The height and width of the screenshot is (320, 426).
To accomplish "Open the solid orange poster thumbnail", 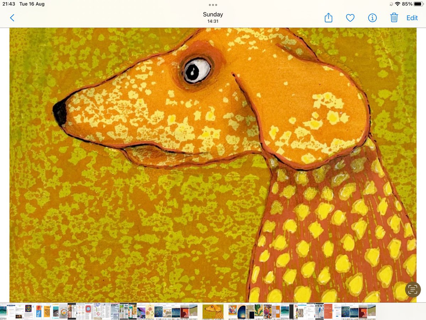I will [x=328, y=311].
